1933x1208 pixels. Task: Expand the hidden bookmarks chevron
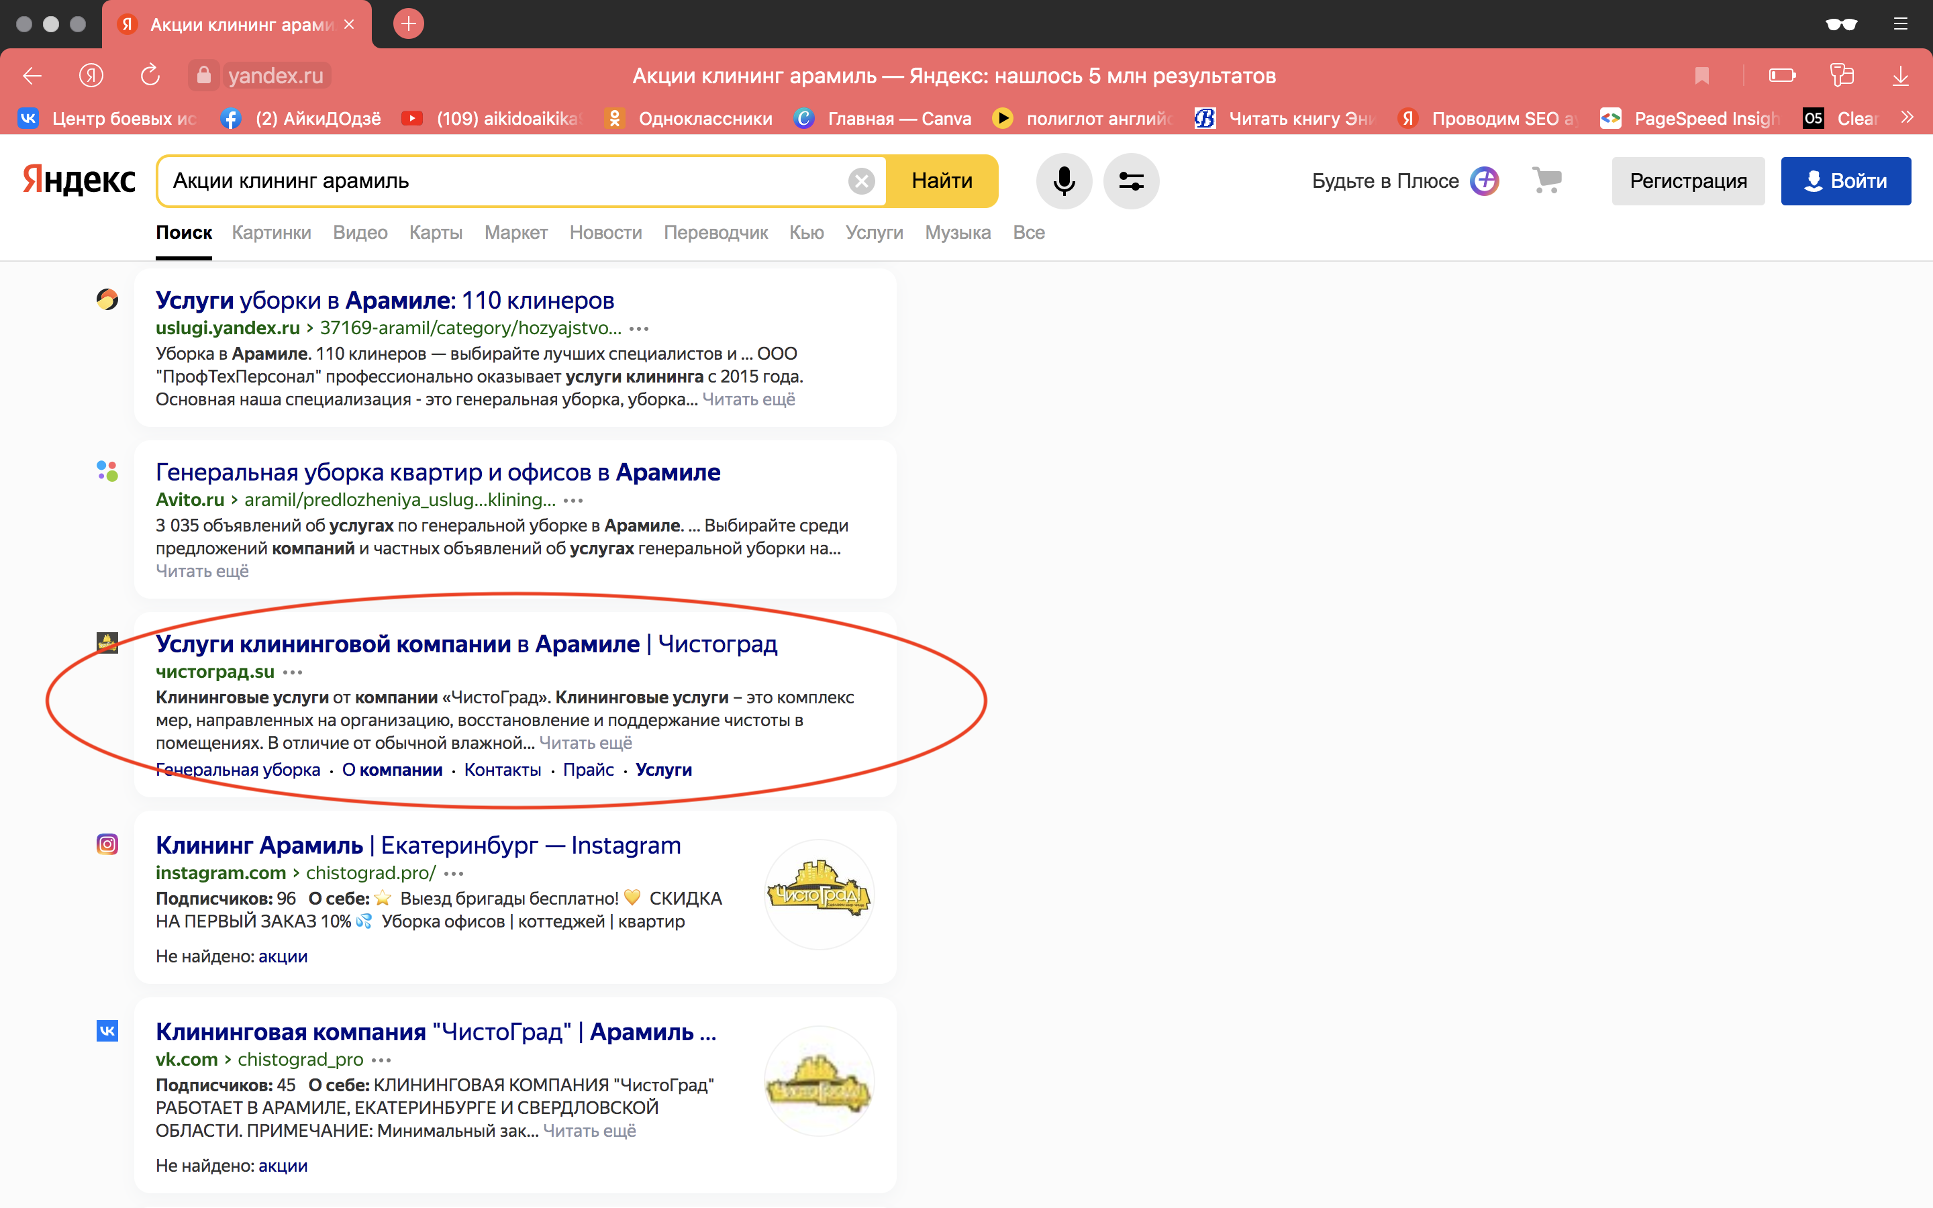click(1907, 118)
